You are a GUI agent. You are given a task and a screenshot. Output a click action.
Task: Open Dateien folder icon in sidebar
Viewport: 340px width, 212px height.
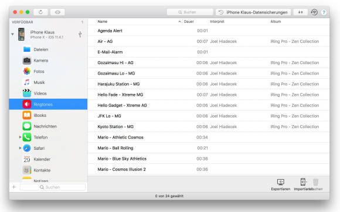click(26, 49)
